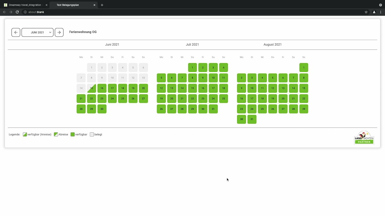This screenshot has width=385, height=216.
Task: Select day 31 in Juli 2021
Action: point(213,109)
